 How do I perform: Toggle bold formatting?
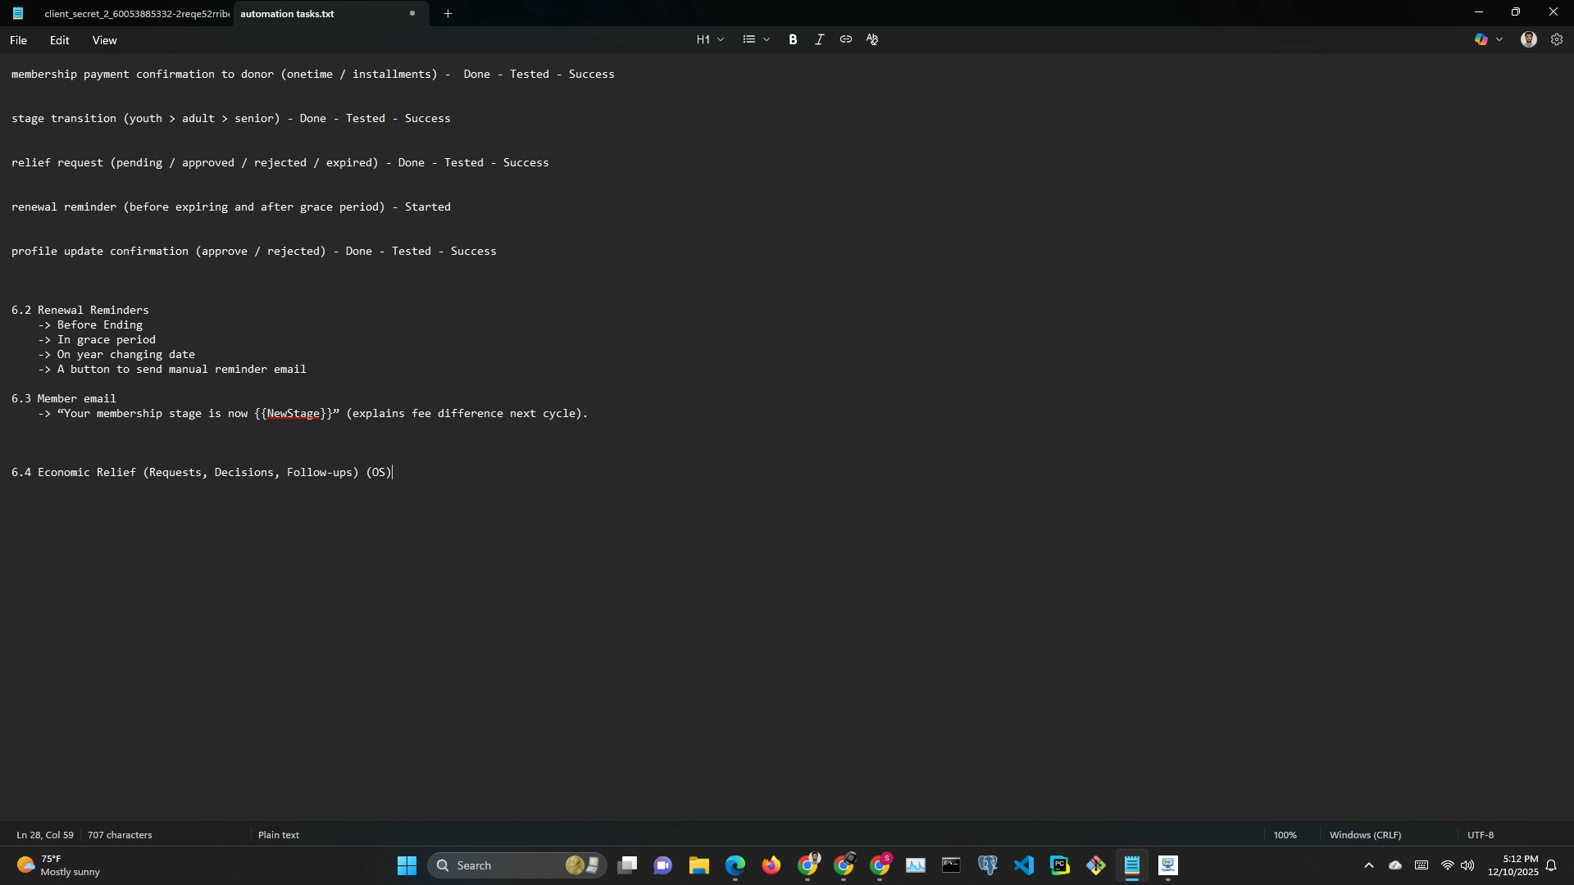pos(793,39)
